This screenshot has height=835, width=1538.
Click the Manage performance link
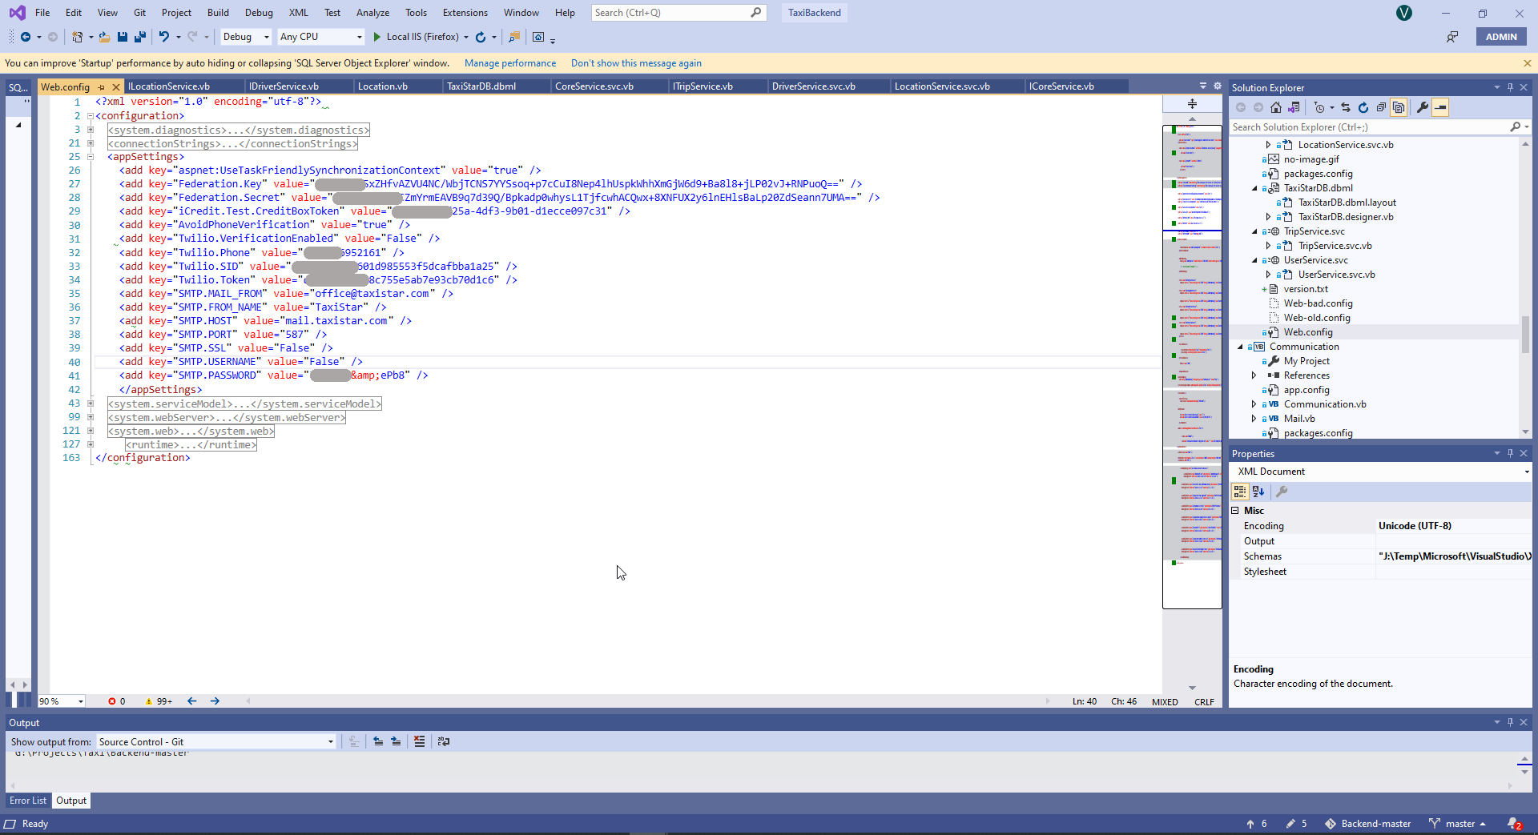(x=510, y=63)
